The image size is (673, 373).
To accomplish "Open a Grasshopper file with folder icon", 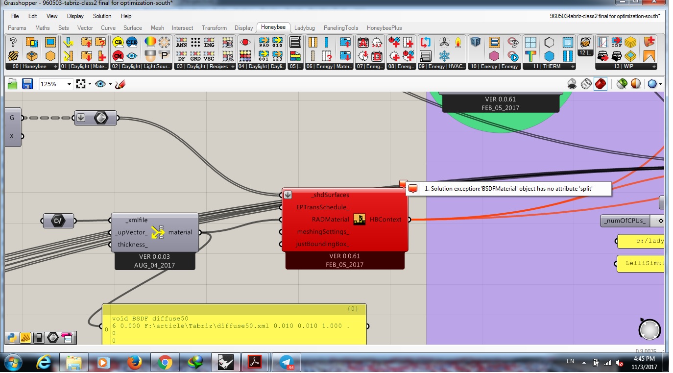I will point(13,84).
